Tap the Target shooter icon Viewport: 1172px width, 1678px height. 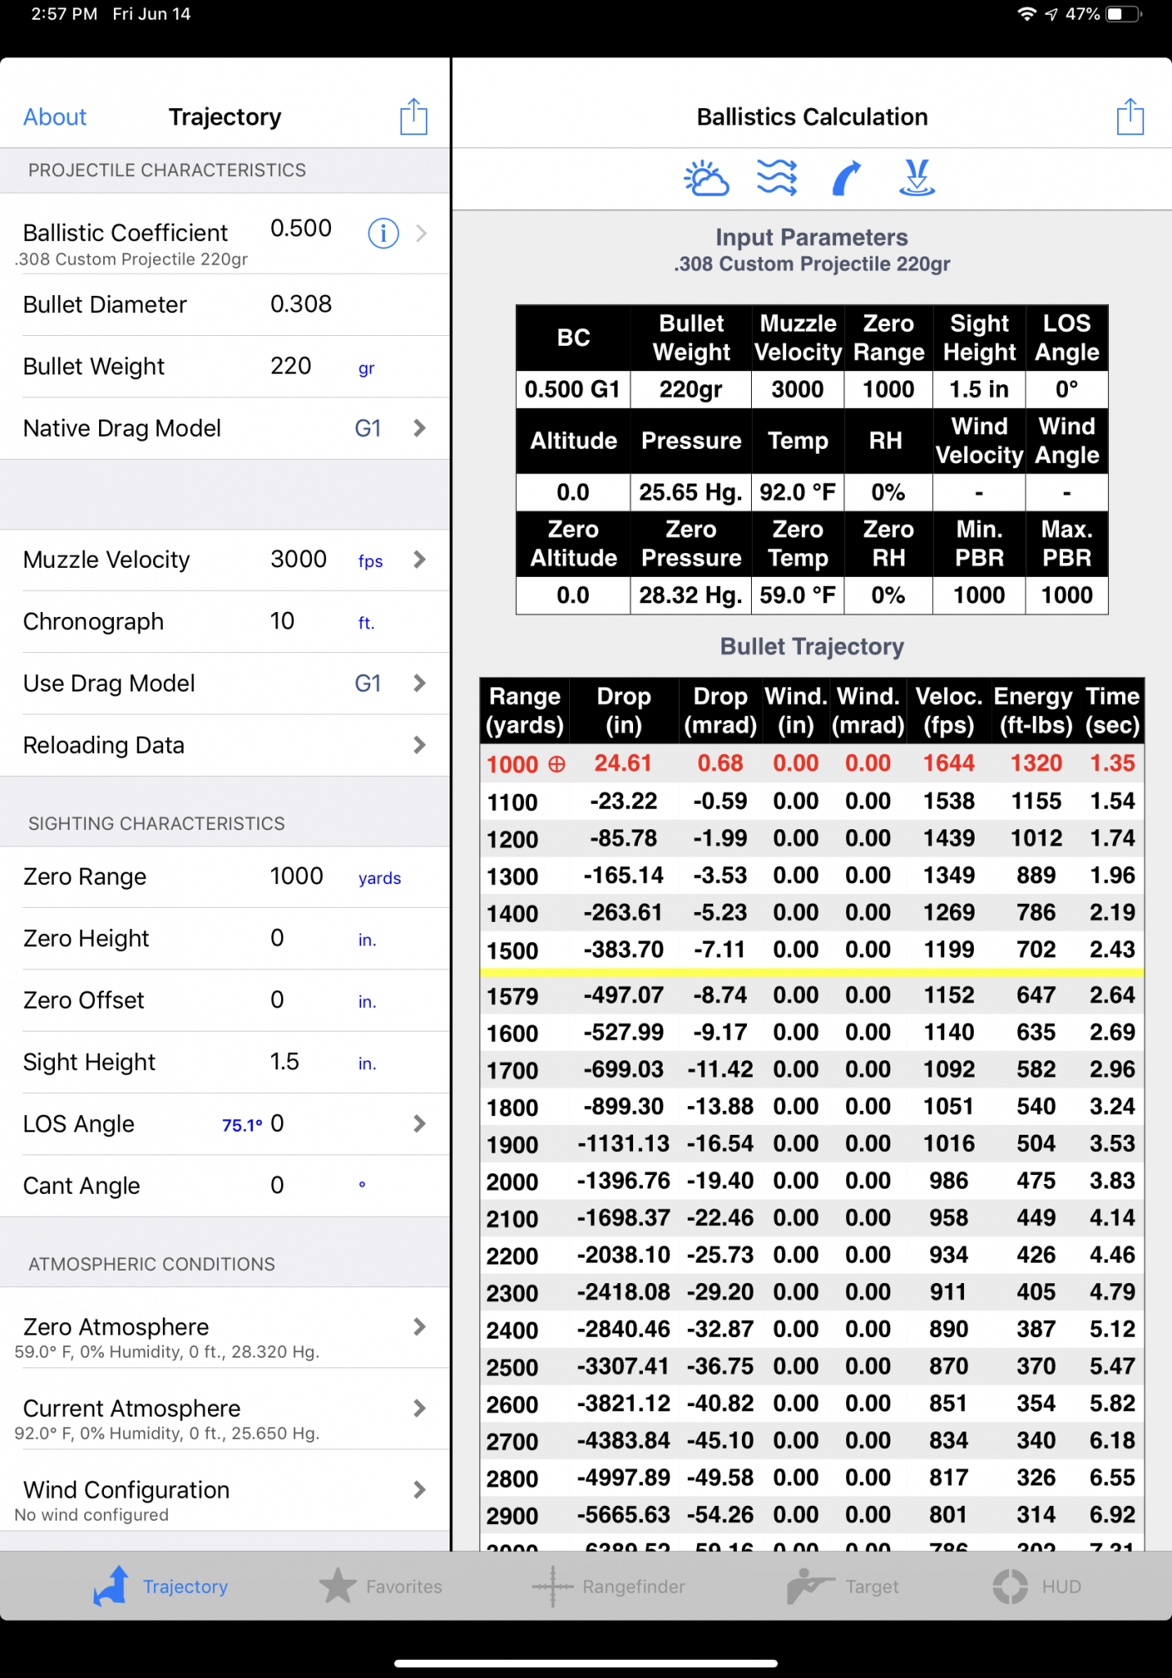click(x=810, y=1586)
